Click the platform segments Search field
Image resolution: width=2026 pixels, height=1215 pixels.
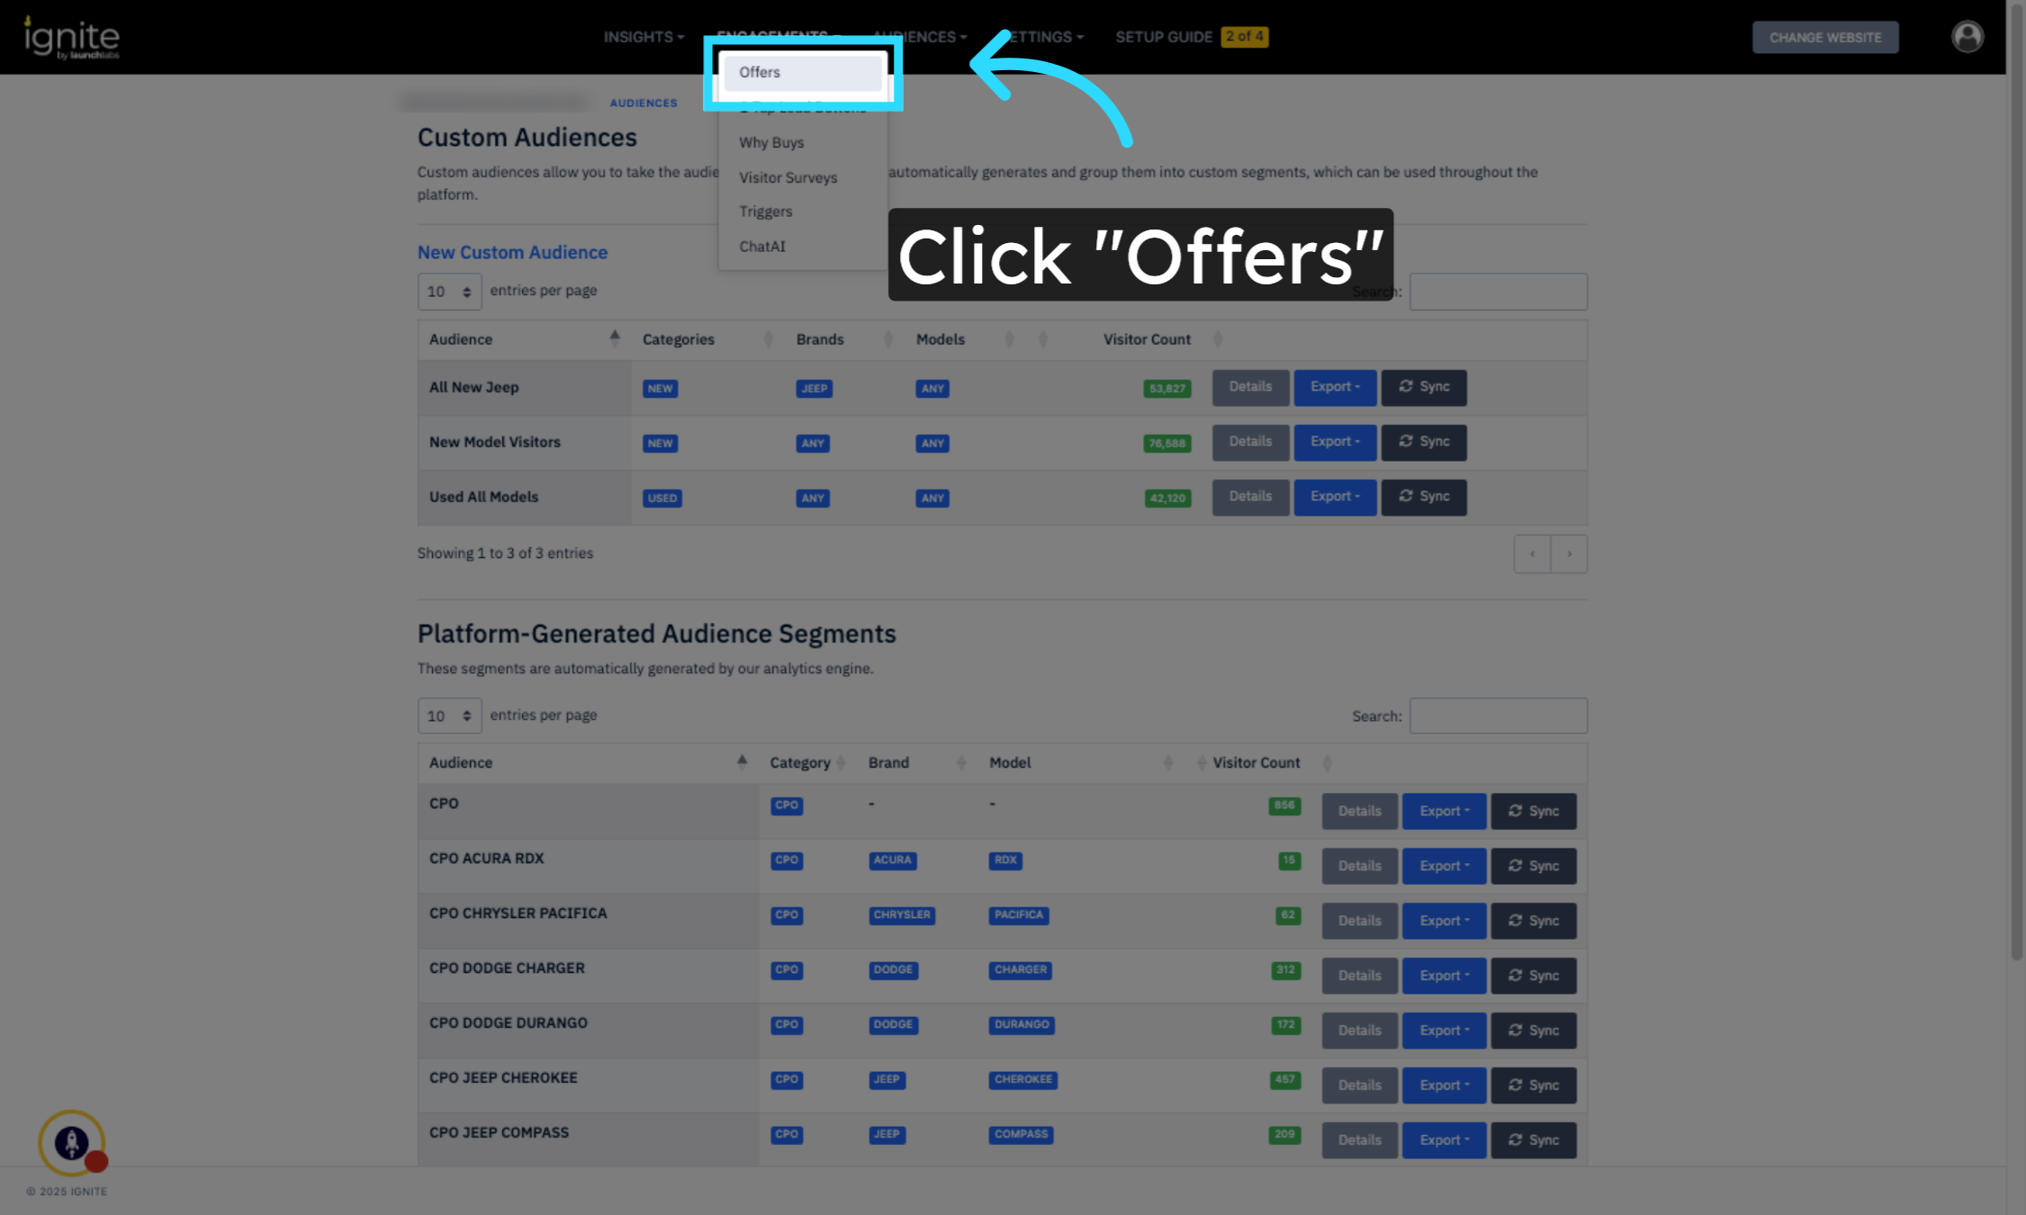point(1497,715)
